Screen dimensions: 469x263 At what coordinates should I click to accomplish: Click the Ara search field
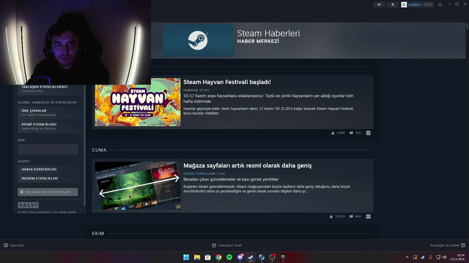coord(48,149)
